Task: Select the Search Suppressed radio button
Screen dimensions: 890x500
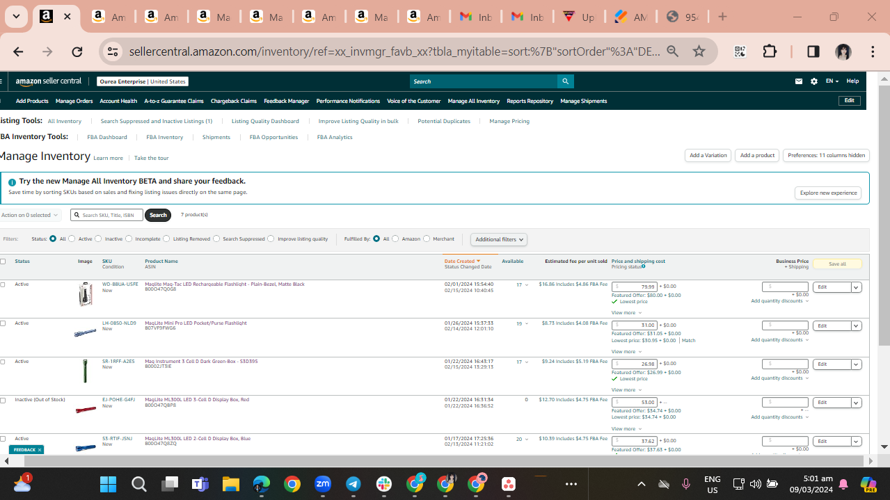Action: 216,239
